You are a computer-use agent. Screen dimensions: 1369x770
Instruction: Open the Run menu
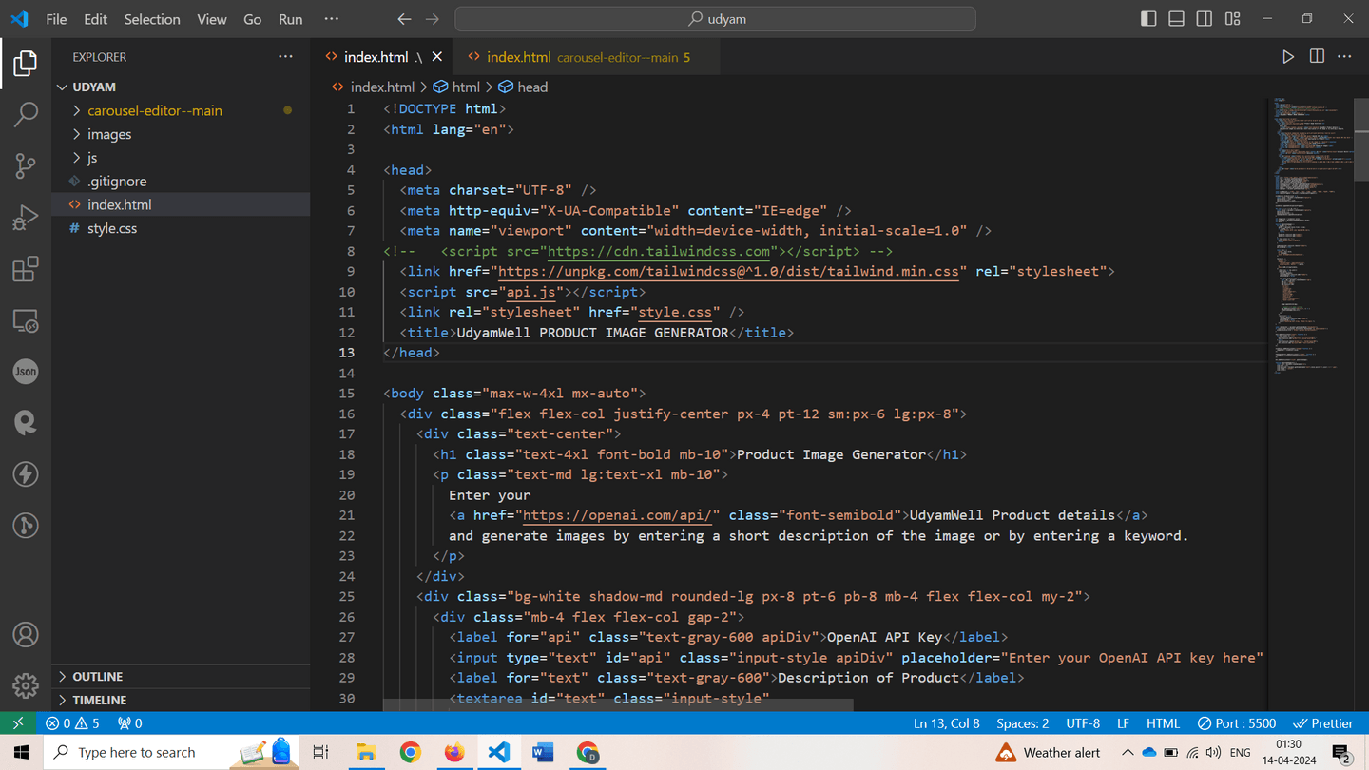click(291, 19)
